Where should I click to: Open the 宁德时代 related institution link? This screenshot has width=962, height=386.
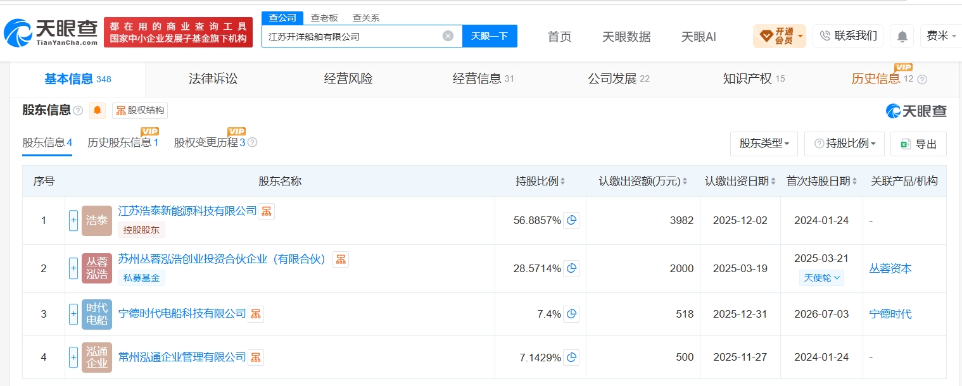point(890,314)
